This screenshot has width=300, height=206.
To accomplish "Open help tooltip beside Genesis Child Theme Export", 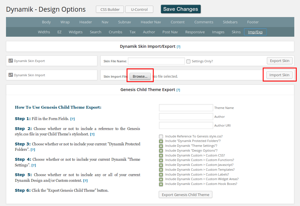I will [x=178, y=90].
